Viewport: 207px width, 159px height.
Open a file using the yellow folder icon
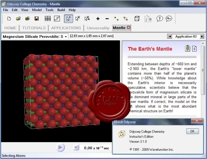click(18, 19)
